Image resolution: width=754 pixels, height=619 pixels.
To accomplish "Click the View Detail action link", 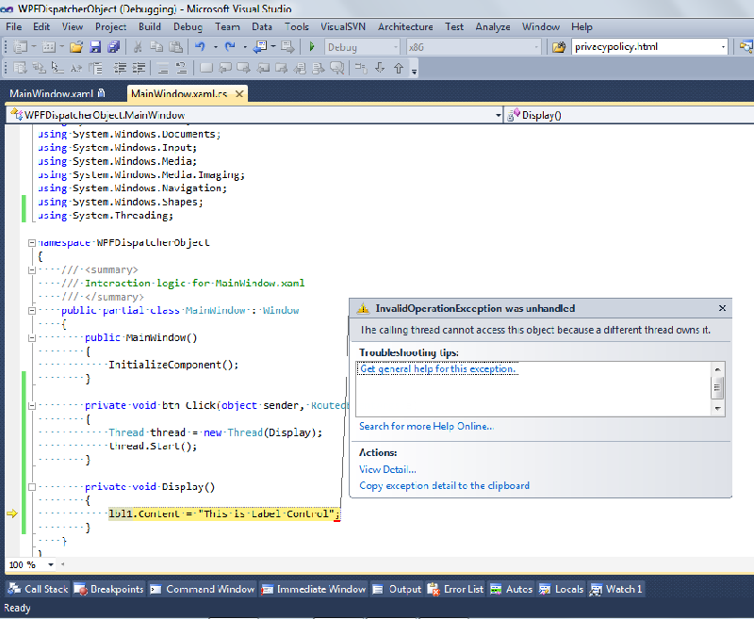I will pos(387,469).
